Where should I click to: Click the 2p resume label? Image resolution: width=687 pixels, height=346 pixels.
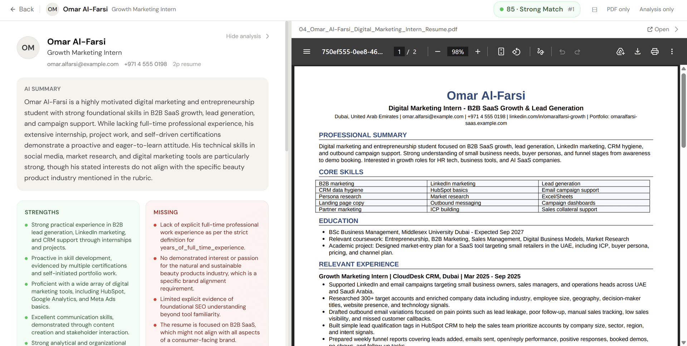pyautogui.click(x=187, y=64)
